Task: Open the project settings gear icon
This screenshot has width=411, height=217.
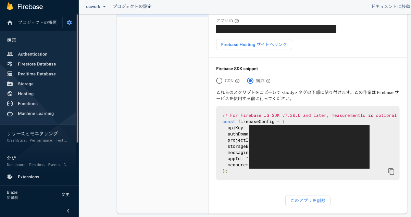Action: (70, 23)
